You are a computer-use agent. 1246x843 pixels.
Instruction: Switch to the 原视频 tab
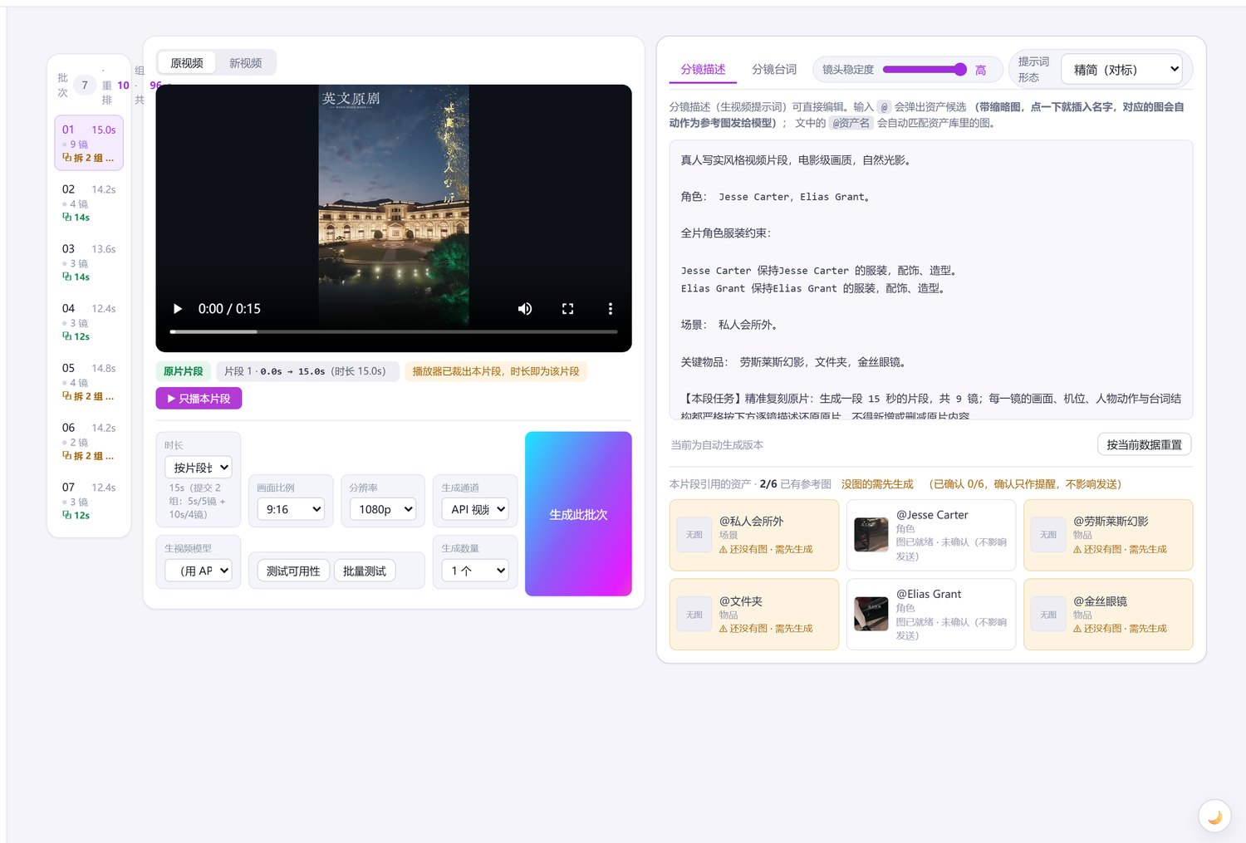coord(187,63)
